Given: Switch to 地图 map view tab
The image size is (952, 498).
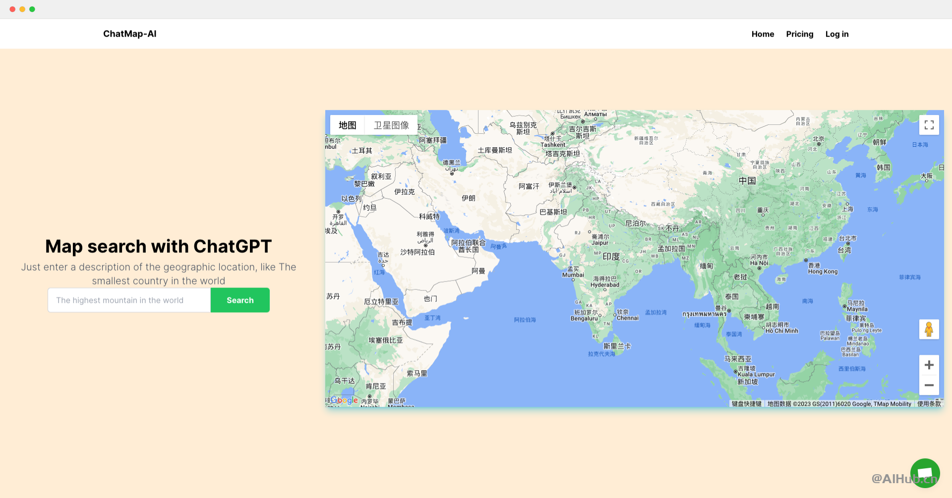Looking at the screenshot, I should (x=348, y=125).
